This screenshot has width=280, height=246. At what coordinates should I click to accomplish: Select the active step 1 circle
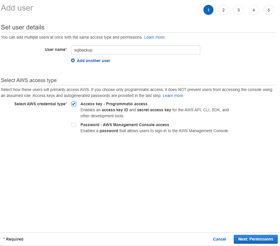pyautogui.click(x=208, y=10)
